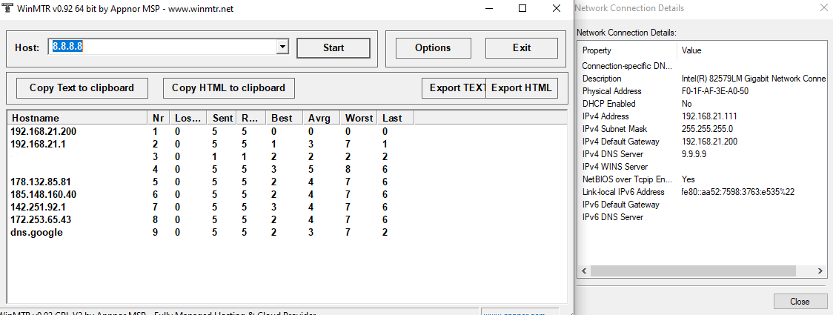Viewport: 833px width, 315px height.
Task: Click the horizontal scrollbar thumb in details
Action: (693, 271)
